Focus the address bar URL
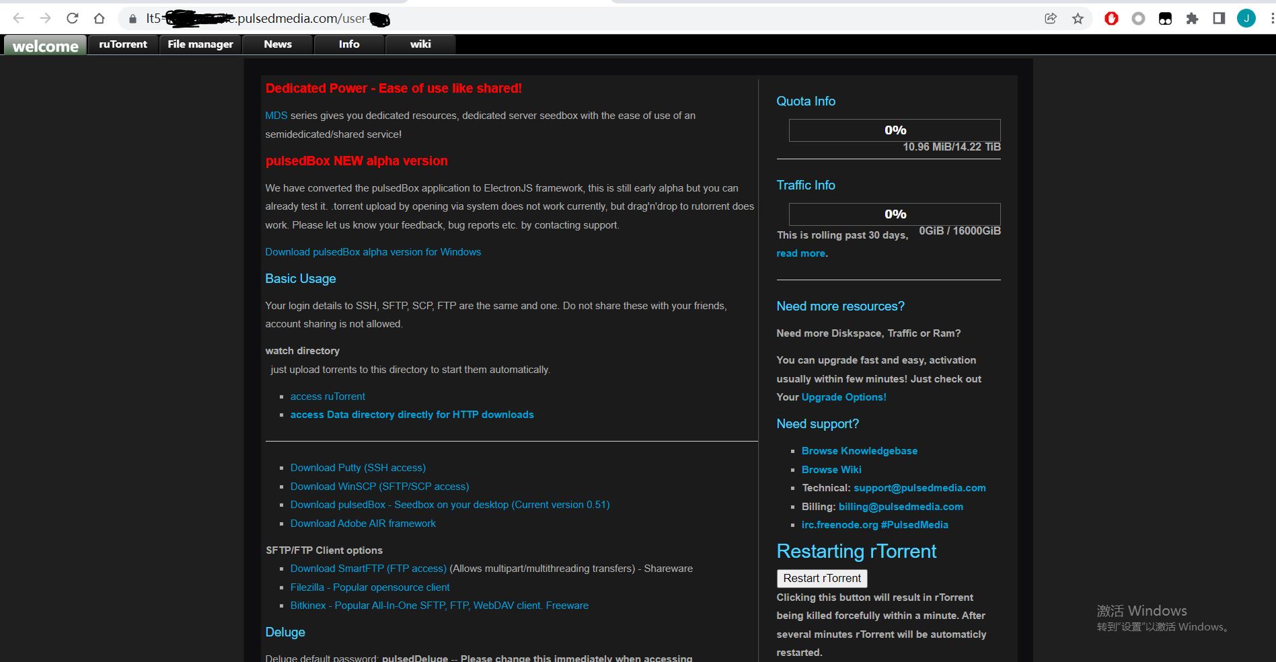 pos(578,19)
